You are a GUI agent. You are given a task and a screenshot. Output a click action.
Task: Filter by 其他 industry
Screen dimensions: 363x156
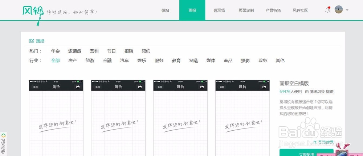[x=280, y=60]
